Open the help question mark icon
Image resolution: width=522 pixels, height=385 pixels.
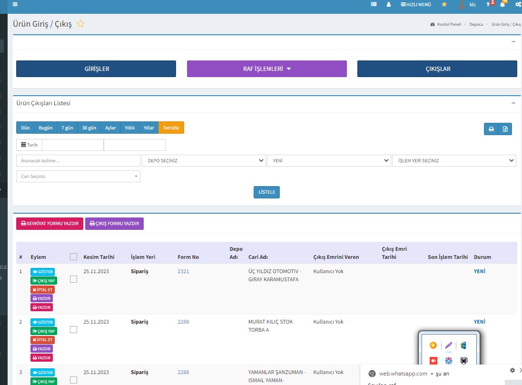tap(488, 4)
